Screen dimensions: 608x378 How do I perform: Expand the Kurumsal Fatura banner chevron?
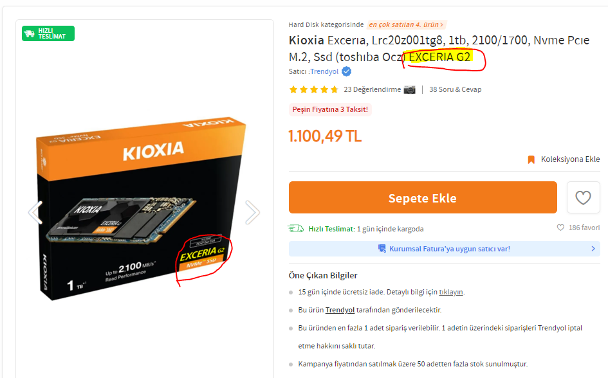(593, 249)
